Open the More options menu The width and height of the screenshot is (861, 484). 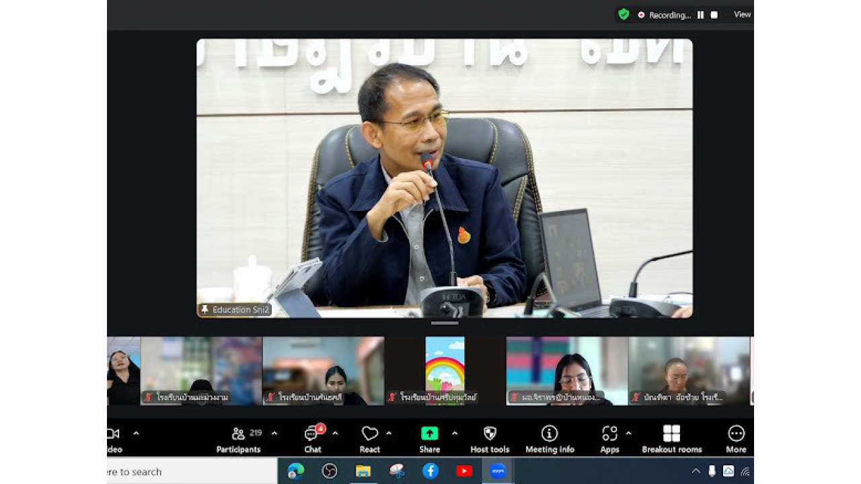pyautogui.click(x=736, y=439)
